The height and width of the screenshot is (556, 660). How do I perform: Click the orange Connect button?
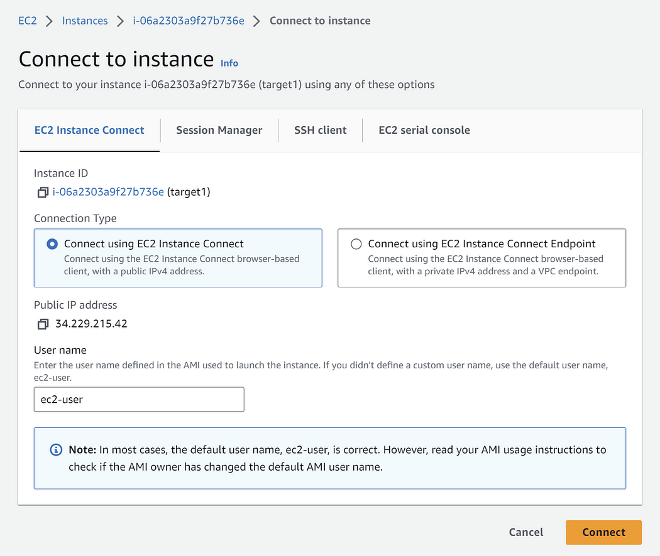[x=603, y=532]
